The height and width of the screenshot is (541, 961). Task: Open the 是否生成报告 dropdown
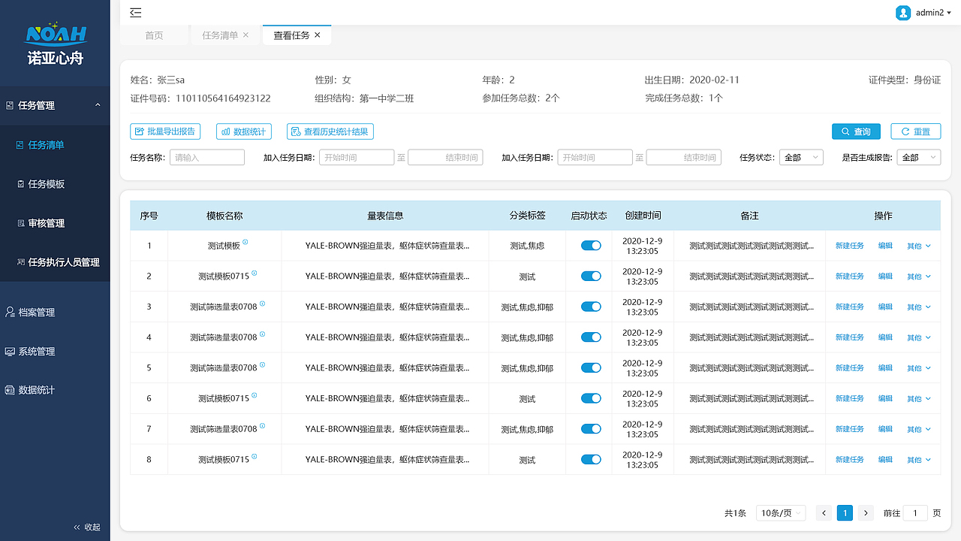point(919,158)
